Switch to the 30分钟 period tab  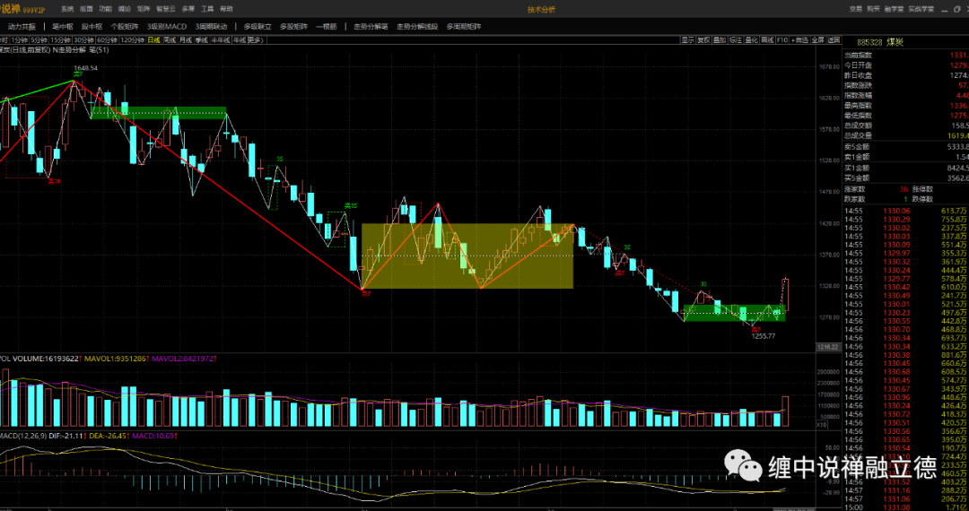point(83,40)
